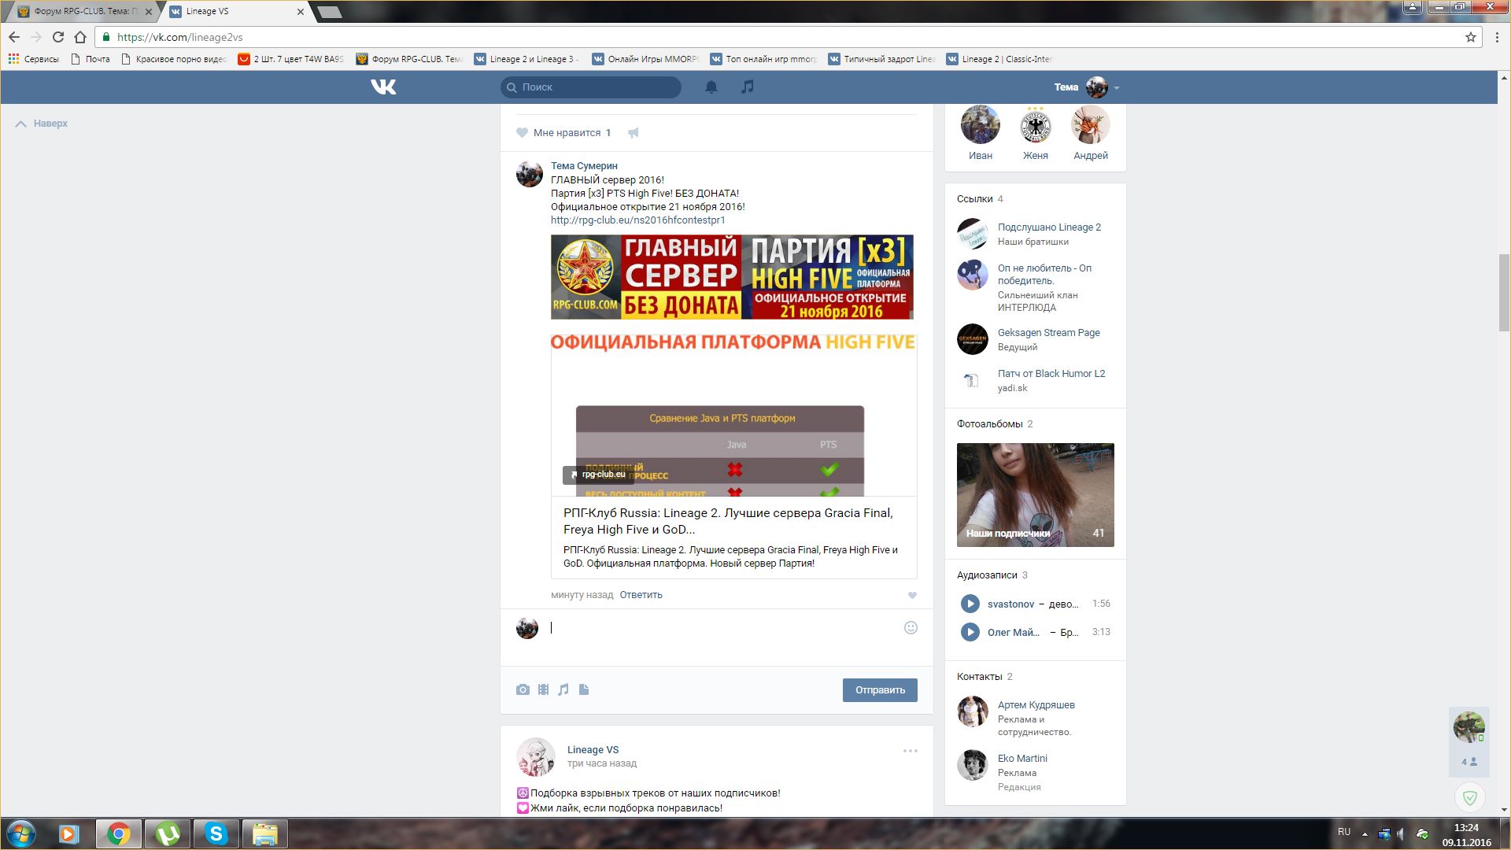Viewport: 1511px width, 850px height.
Task: Attach document using file icon
Action: 584,689
